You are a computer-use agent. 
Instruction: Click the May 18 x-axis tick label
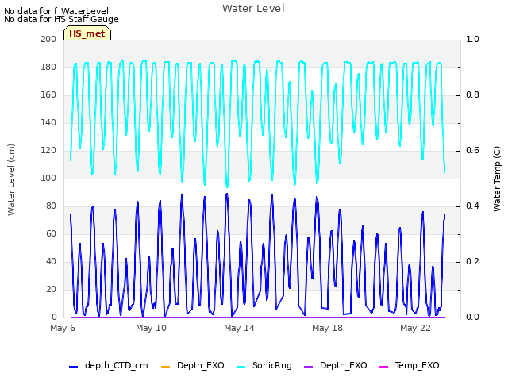click(327, 328)
